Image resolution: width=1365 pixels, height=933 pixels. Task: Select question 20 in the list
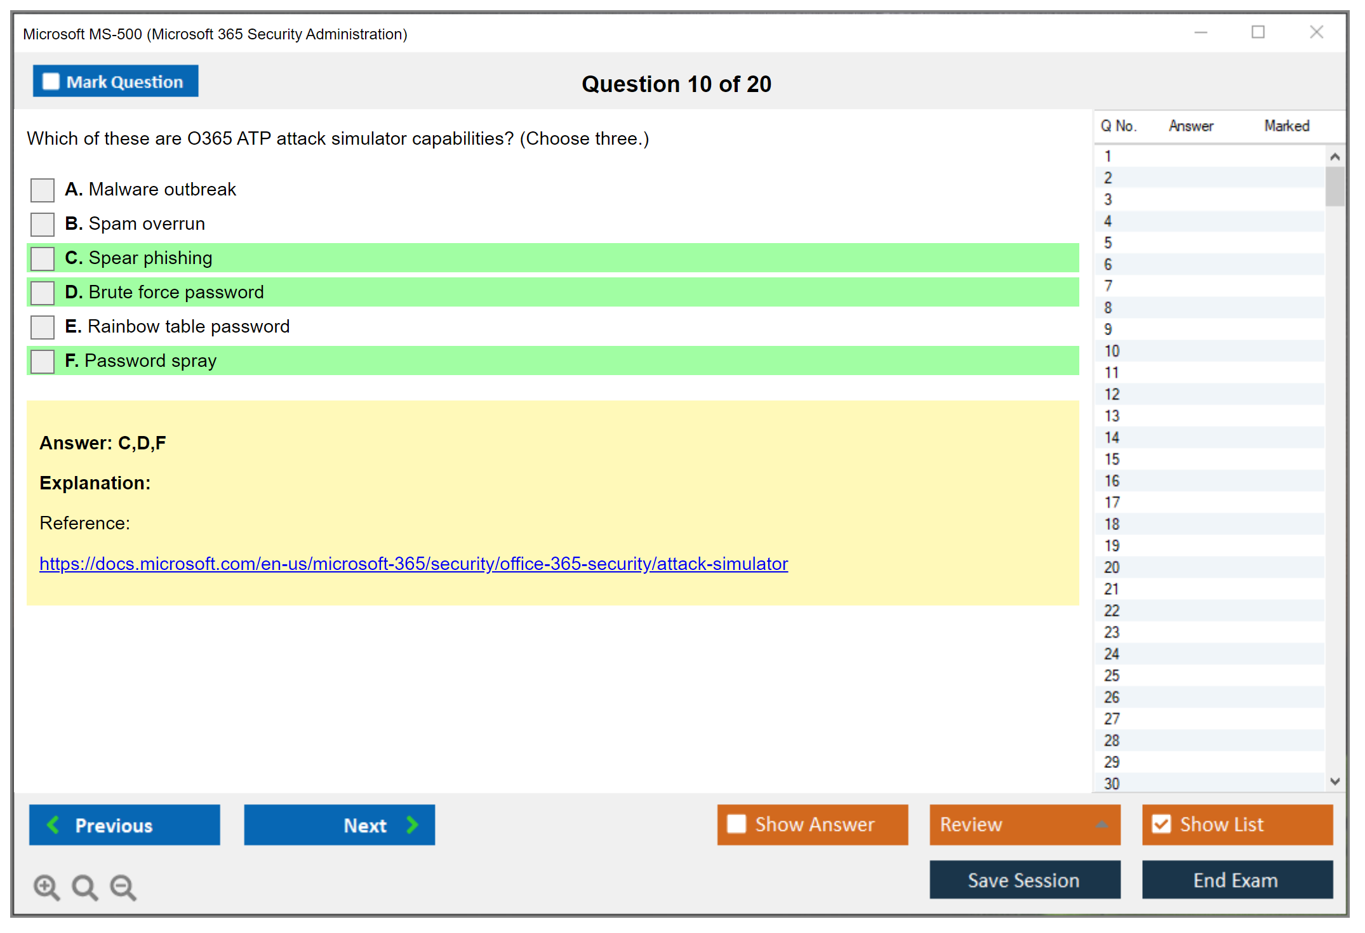1112,567
